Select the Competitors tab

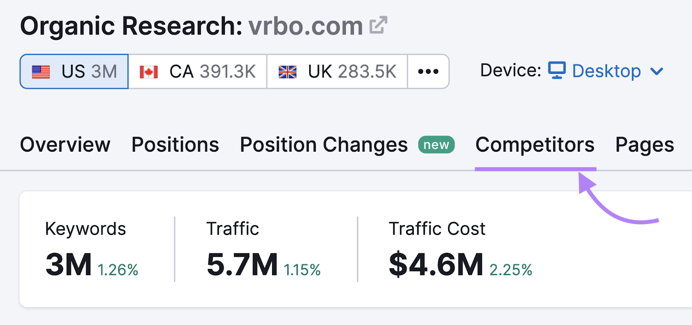coord(535,145)
